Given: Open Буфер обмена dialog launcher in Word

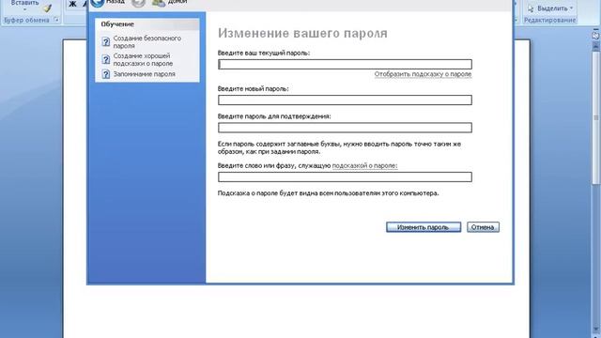Looking at the screenshot, I should tap(56, 20).
